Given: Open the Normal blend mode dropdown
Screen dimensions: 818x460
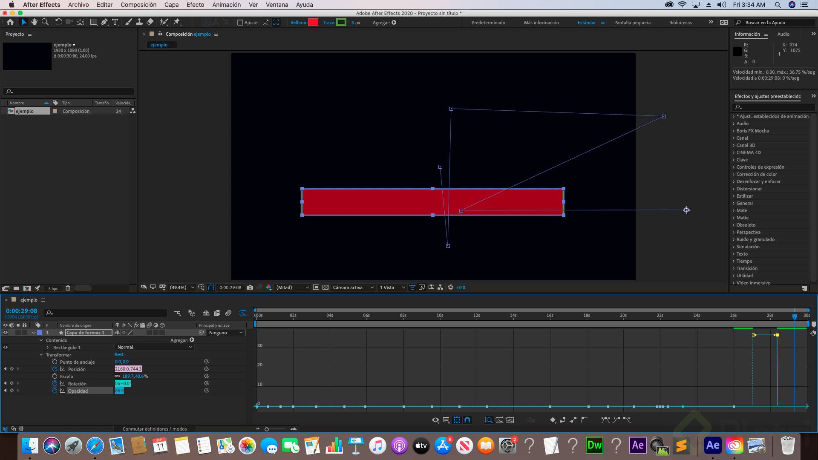Looking at the screenshot, I should tap(154, 347).
